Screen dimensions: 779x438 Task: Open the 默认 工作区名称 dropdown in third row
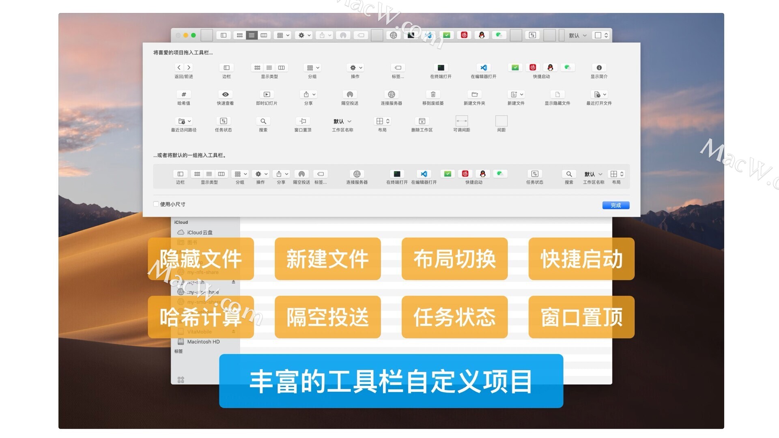click(x=342, y=121)
